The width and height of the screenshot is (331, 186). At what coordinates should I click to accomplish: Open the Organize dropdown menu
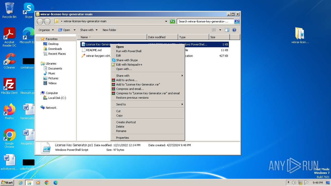(x=46, y=30)
